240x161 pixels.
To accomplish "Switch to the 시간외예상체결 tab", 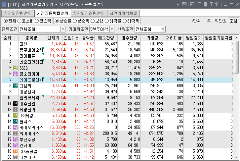I will pyautogui.click(x=123, y=14).
